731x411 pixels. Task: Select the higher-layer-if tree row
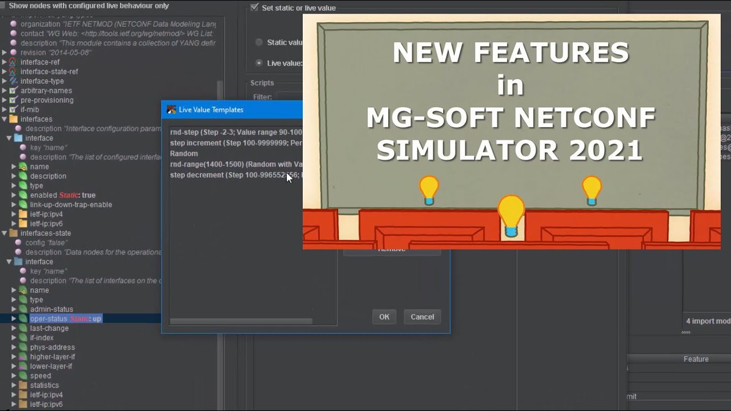point(53,357)
